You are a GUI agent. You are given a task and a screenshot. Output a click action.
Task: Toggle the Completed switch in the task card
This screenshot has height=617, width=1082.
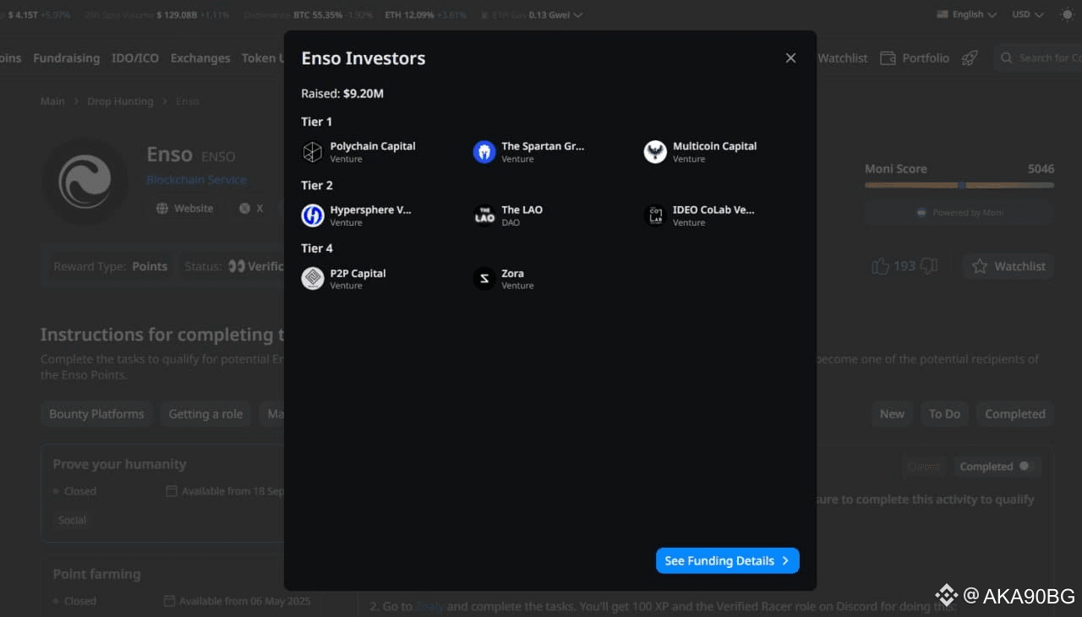[x=1026, y=466]
